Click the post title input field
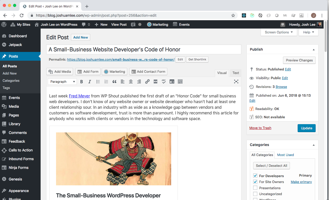Viewport: 329px width, 200px height. 144,49
